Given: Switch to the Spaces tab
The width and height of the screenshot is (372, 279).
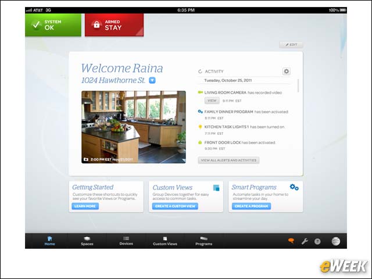Looking at the screenshot, I should (87, 241).
